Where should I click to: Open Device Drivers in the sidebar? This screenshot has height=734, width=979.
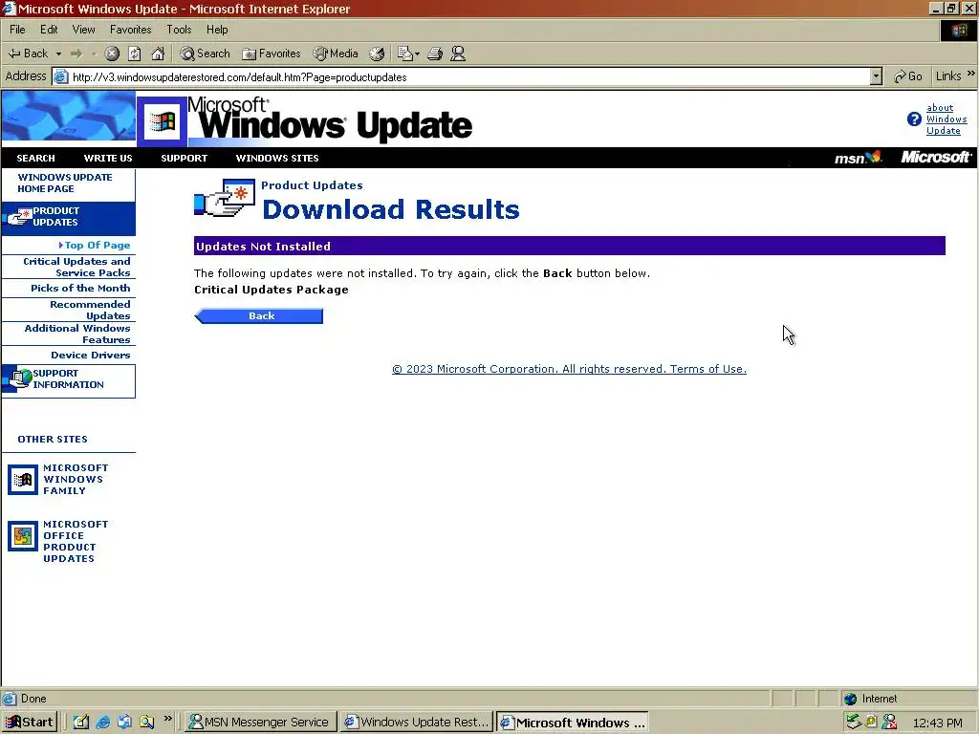point(91,356)
